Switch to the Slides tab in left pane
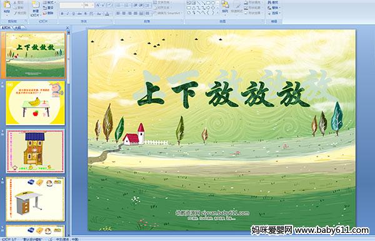Image resolution: width=375 pixels, height=241 pixels. [x=6, y=28]
